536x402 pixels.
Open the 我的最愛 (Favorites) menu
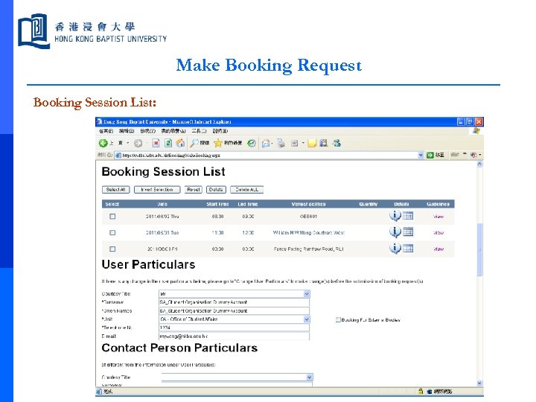pos(173,131)
